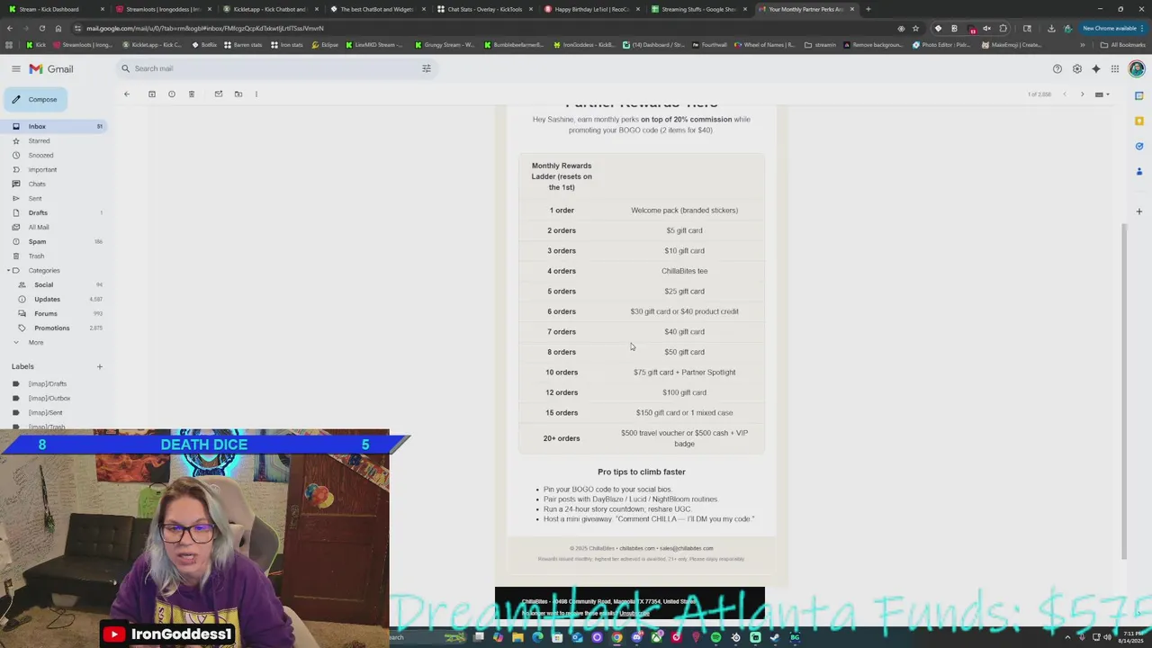
Task: Open the Move to folder icon
Action: (238, 94)
